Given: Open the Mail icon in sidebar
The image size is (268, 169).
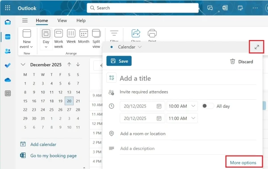Looking at the screenshot, I should (x=8, y=22).
